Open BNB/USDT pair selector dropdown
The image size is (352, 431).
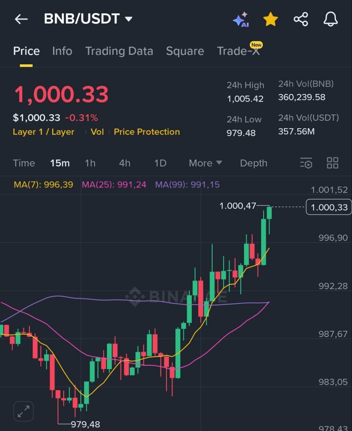click(x=88, y=19)
